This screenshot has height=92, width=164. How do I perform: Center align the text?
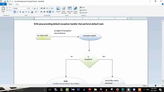point(44,12)
